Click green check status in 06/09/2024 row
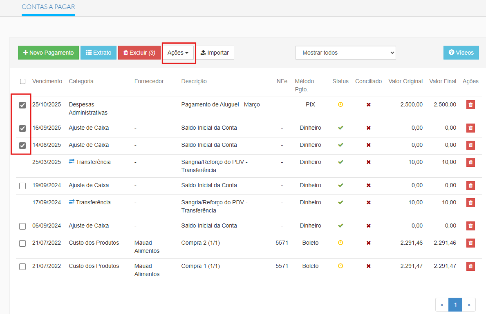The image size is (486, 314). [x=340, y=226]
